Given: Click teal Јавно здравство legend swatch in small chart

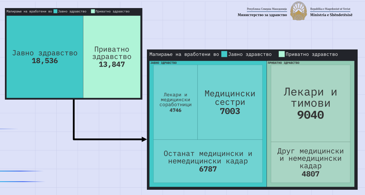Looking at the screenshot, I should [x=55, y=11].
